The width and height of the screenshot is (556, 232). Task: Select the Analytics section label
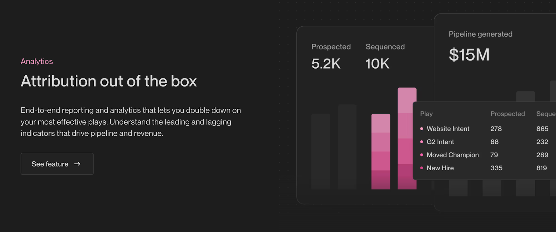(x=37, y=61)
